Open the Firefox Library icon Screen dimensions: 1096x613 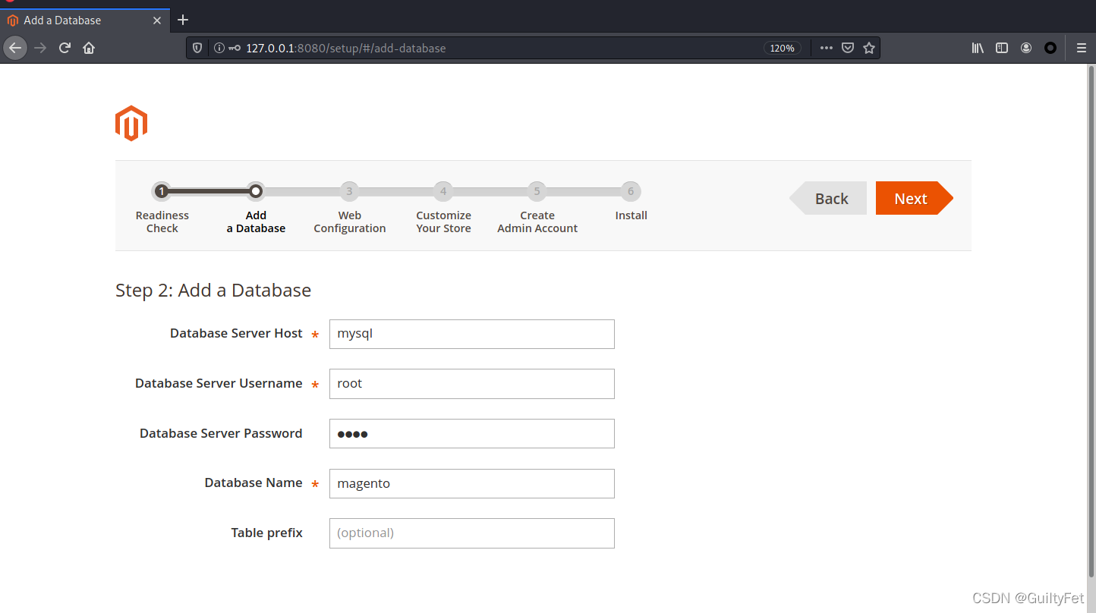pyautogui.click(x=977, y=47)
